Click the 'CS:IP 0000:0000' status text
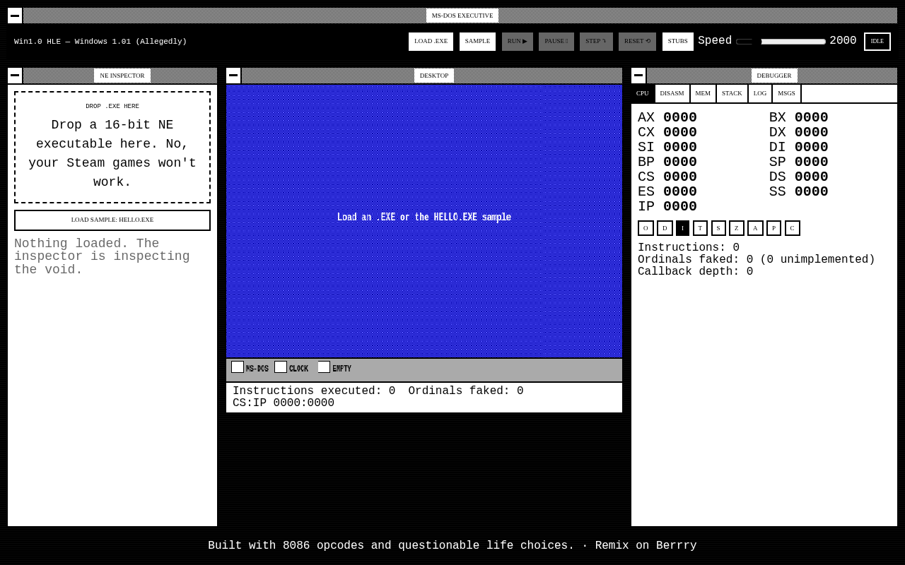This screenshot has height=565, width=905. [x=284, y=403]
